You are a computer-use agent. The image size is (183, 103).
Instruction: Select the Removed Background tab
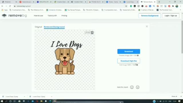[54, 27]
